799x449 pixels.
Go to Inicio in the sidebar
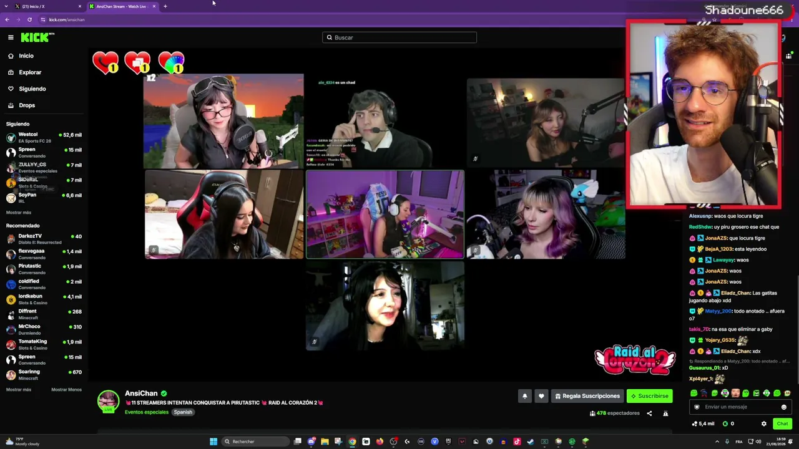pyautogui.click(x=20, y=56)
